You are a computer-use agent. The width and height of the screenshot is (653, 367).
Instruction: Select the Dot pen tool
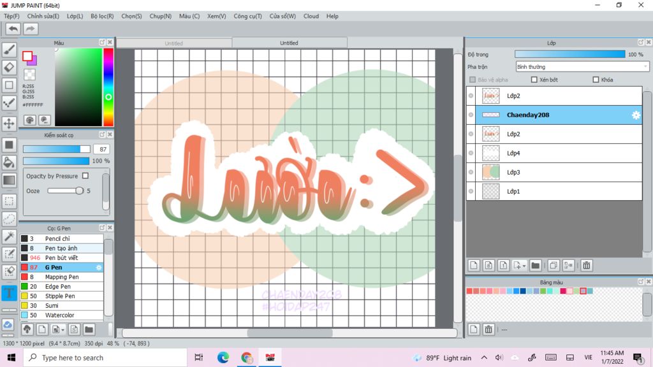[x=9, y=103]
